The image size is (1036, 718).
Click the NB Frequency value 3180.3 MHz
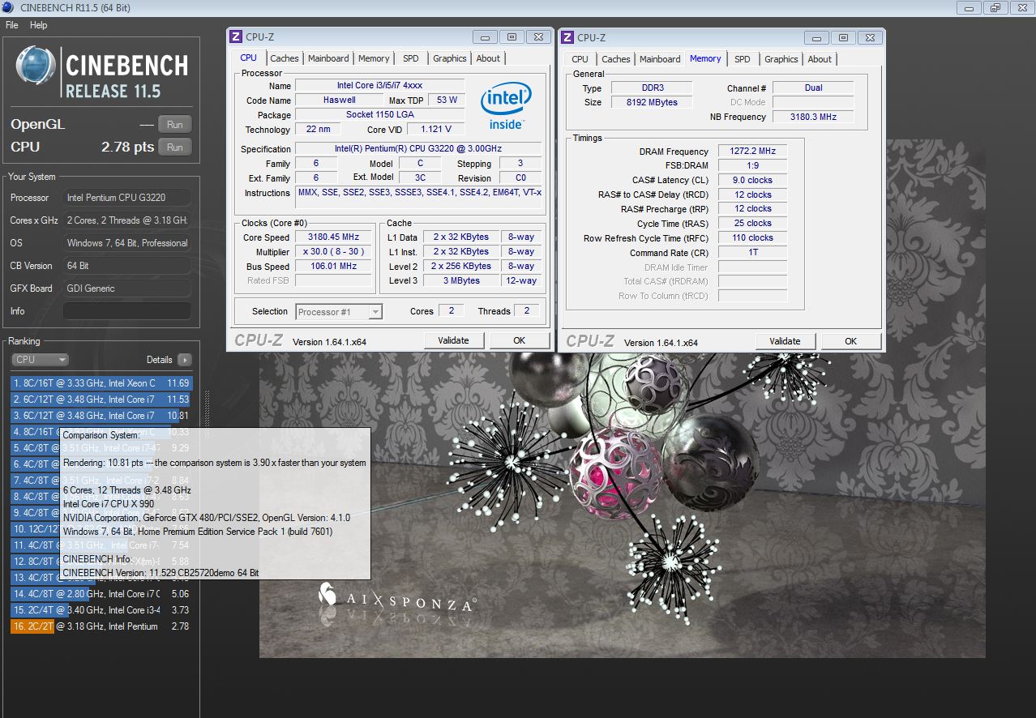(813, 117)
